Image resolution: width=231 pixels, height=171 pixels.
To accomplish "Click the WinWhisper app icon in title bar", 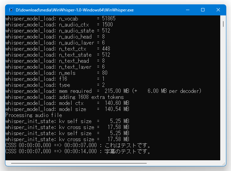I will (x=11, y=10).
